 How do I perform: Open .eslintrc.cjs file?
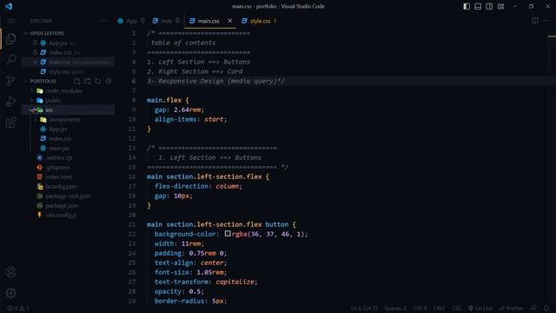click(x=59, y=158)
